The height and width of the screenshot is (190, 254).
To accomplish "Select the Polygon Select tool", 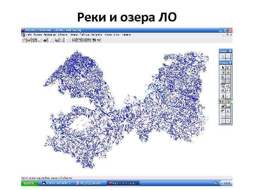I will pyautogui.click(x=228, y=72).
